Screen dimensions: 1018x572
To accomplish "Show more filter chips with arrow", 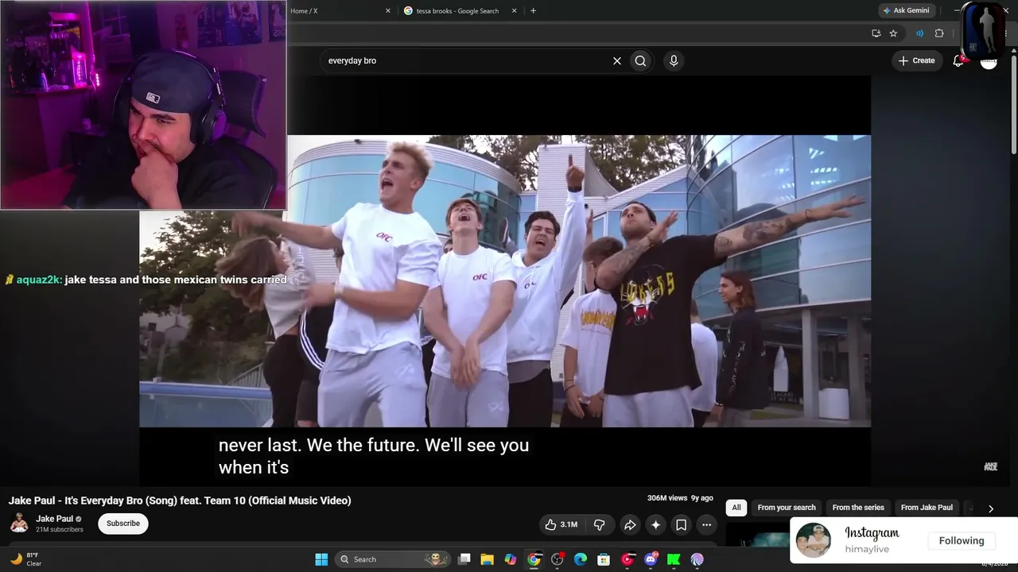I will (x=991, y=508).
